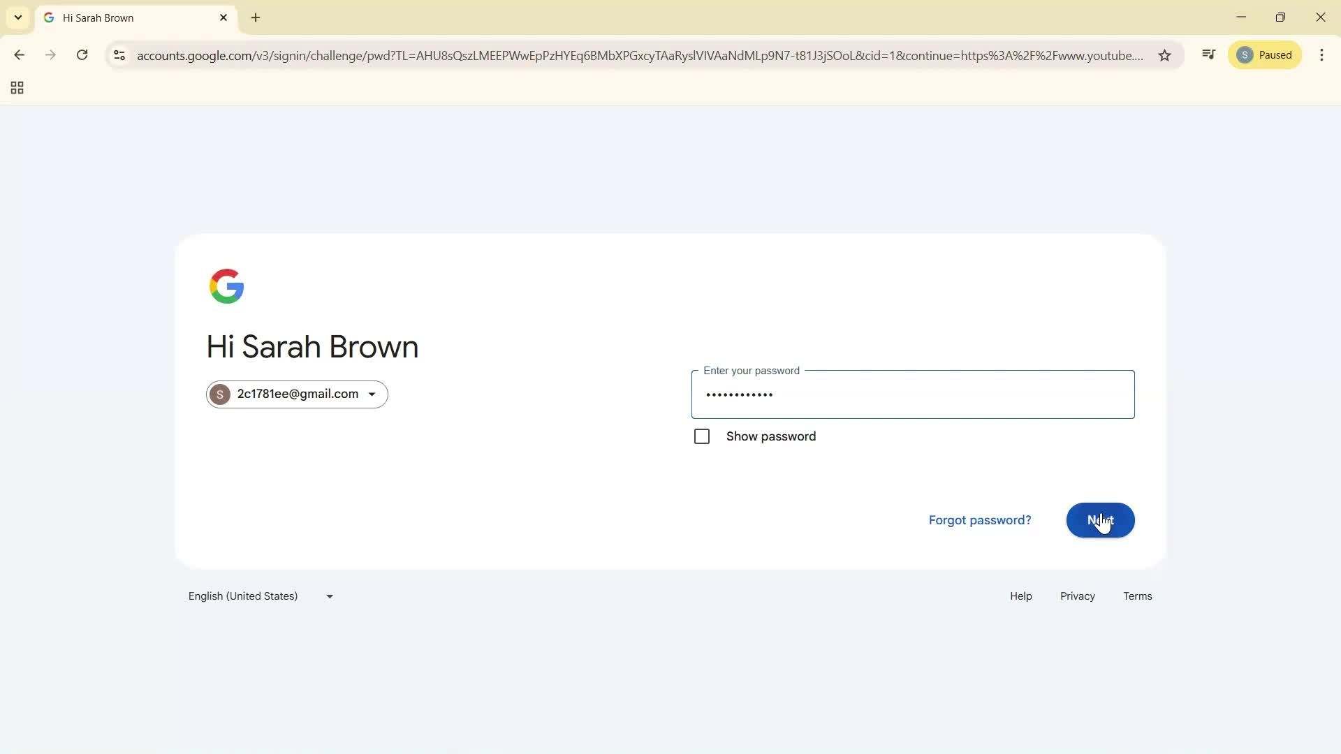Reload the current page
1341x754 pixels.
82,55
